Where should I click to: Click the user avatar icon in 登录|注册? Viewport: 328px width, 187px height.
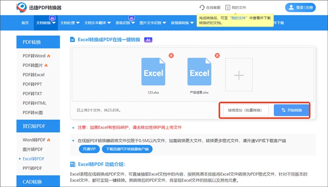click(291, 7)
